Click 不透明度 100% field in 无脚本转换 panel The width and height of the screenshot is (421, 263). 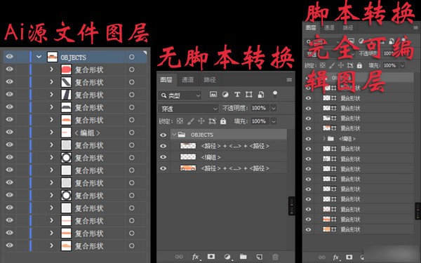click(x=260, y=108)
